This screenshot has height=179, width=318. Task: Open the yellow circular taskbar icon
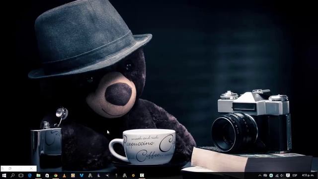click(133, 176)
